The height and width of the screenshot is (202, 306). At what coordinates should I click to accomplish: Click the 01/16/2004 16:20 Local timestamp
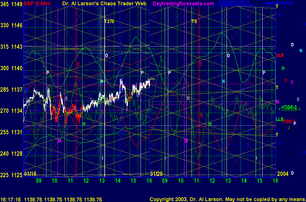[236, 5]
